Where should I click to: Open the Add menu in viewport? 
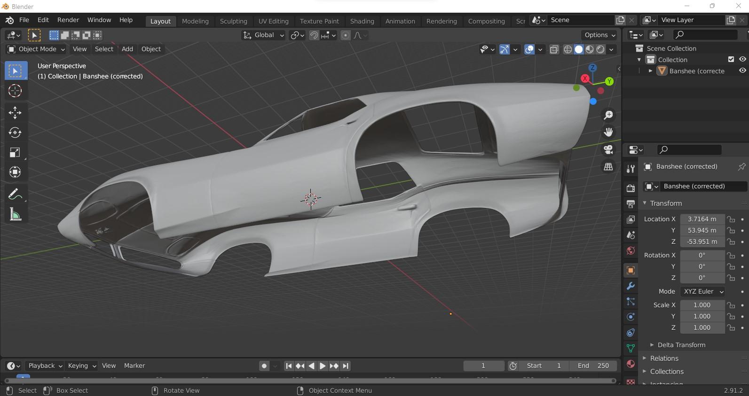click(x=127, y=49)
